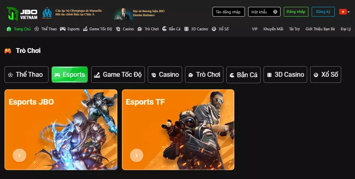Select the 3D Casino category tab

(285, 75)
